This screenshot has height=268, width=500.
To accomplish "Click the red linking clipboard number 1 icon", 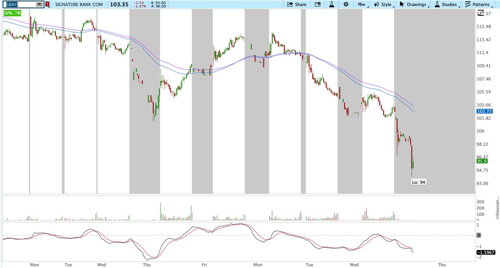I will pyautogui.click(x=47, y=5).
